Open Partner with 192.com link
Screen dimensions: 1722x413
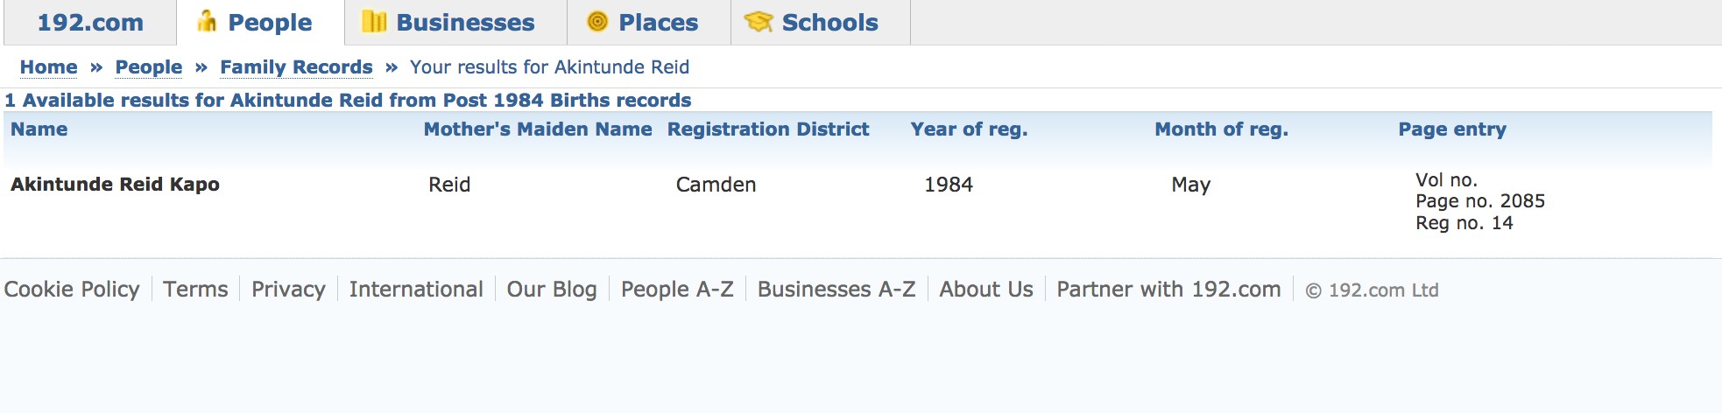coord(1168,290)
